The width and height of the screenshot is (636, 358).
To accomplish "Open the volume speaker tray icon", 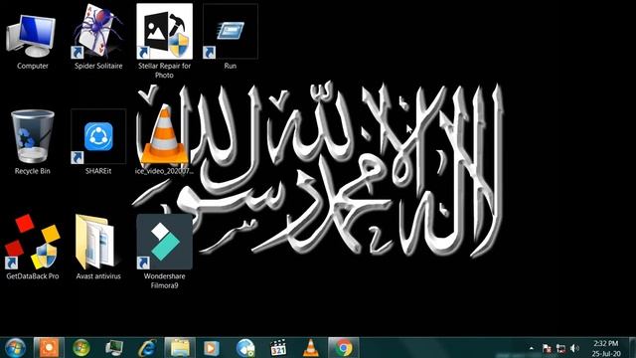I will tap(574, 348).
